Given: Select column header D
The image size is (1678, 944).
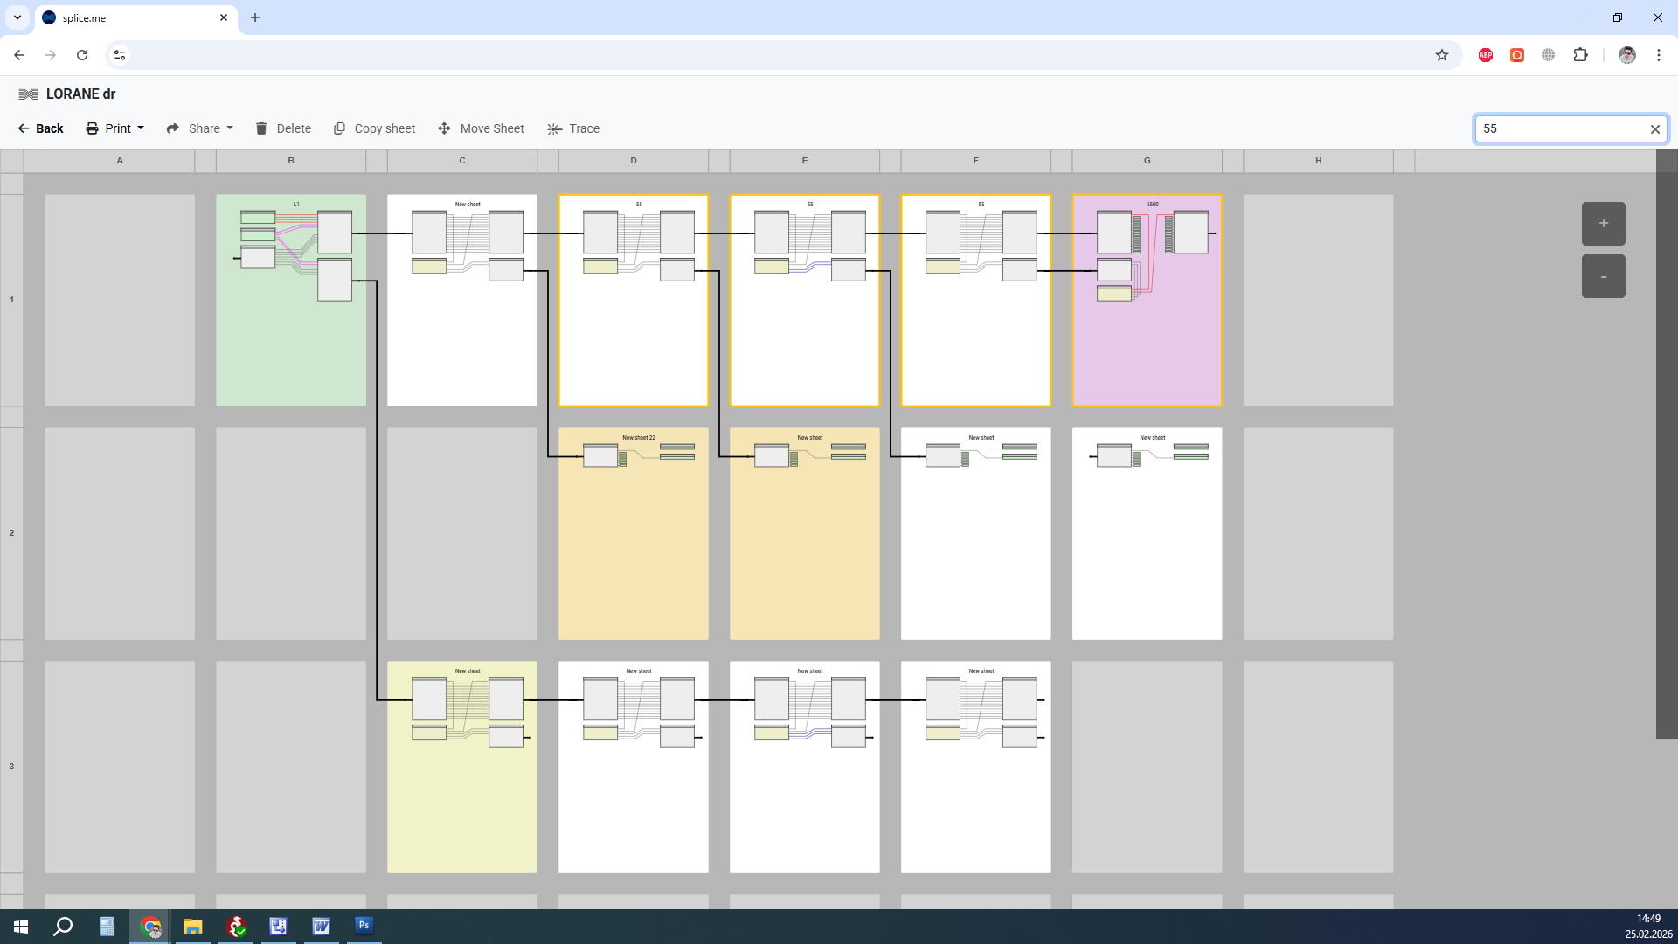Looking at the screenshot, I should tap(633, 161).
